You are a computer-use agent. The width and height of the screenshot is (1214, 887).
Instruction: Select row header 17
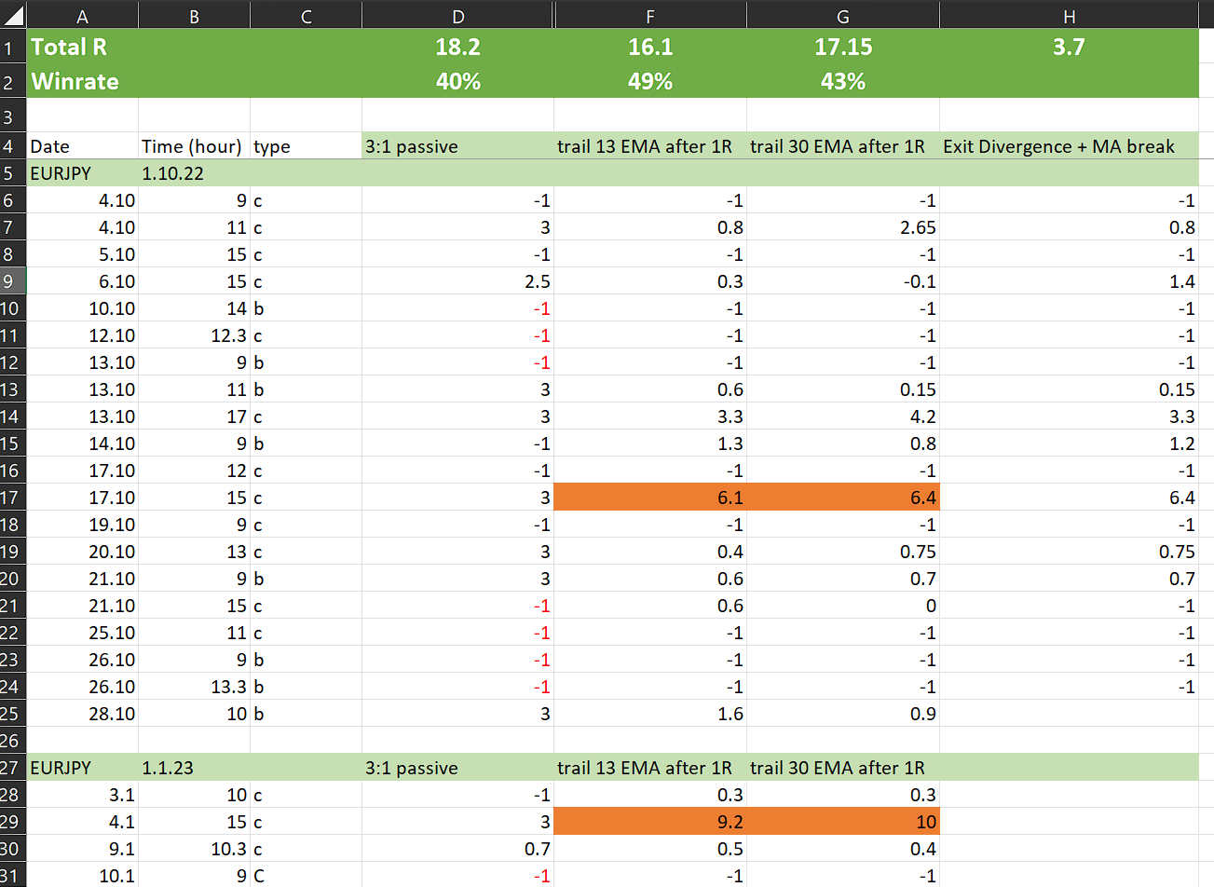(12, 497)
